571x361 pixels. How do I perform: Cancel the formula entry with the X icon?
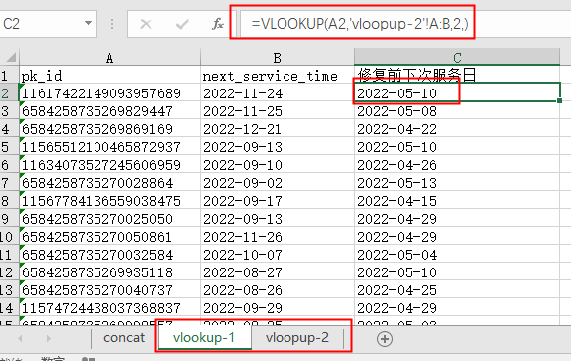click(146, 24)
